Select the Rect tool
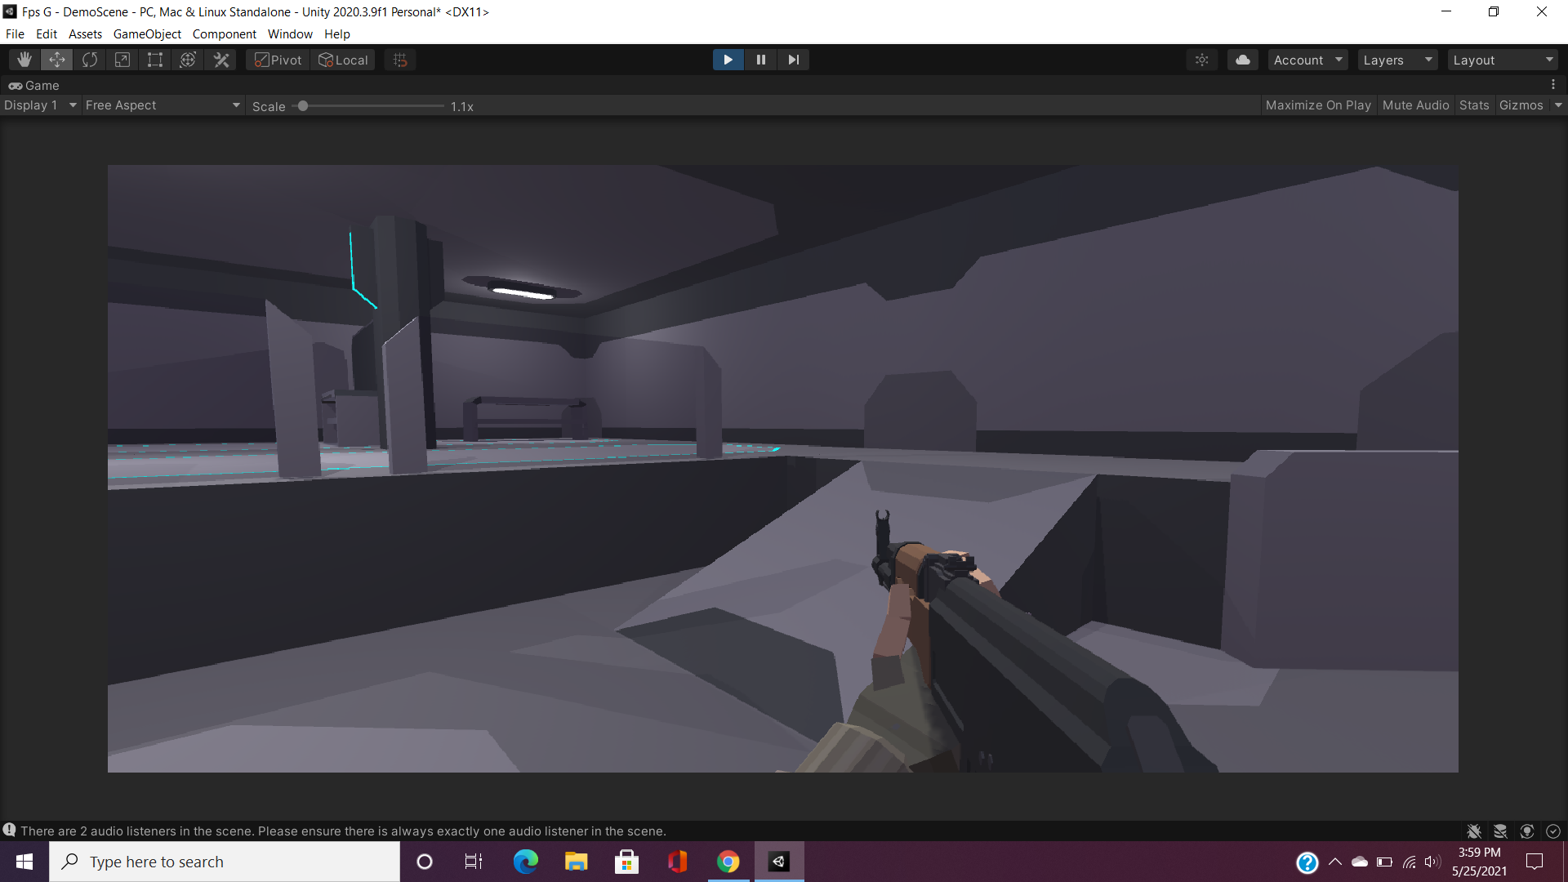Screen dimensions: 1568x882 (155, 60)
